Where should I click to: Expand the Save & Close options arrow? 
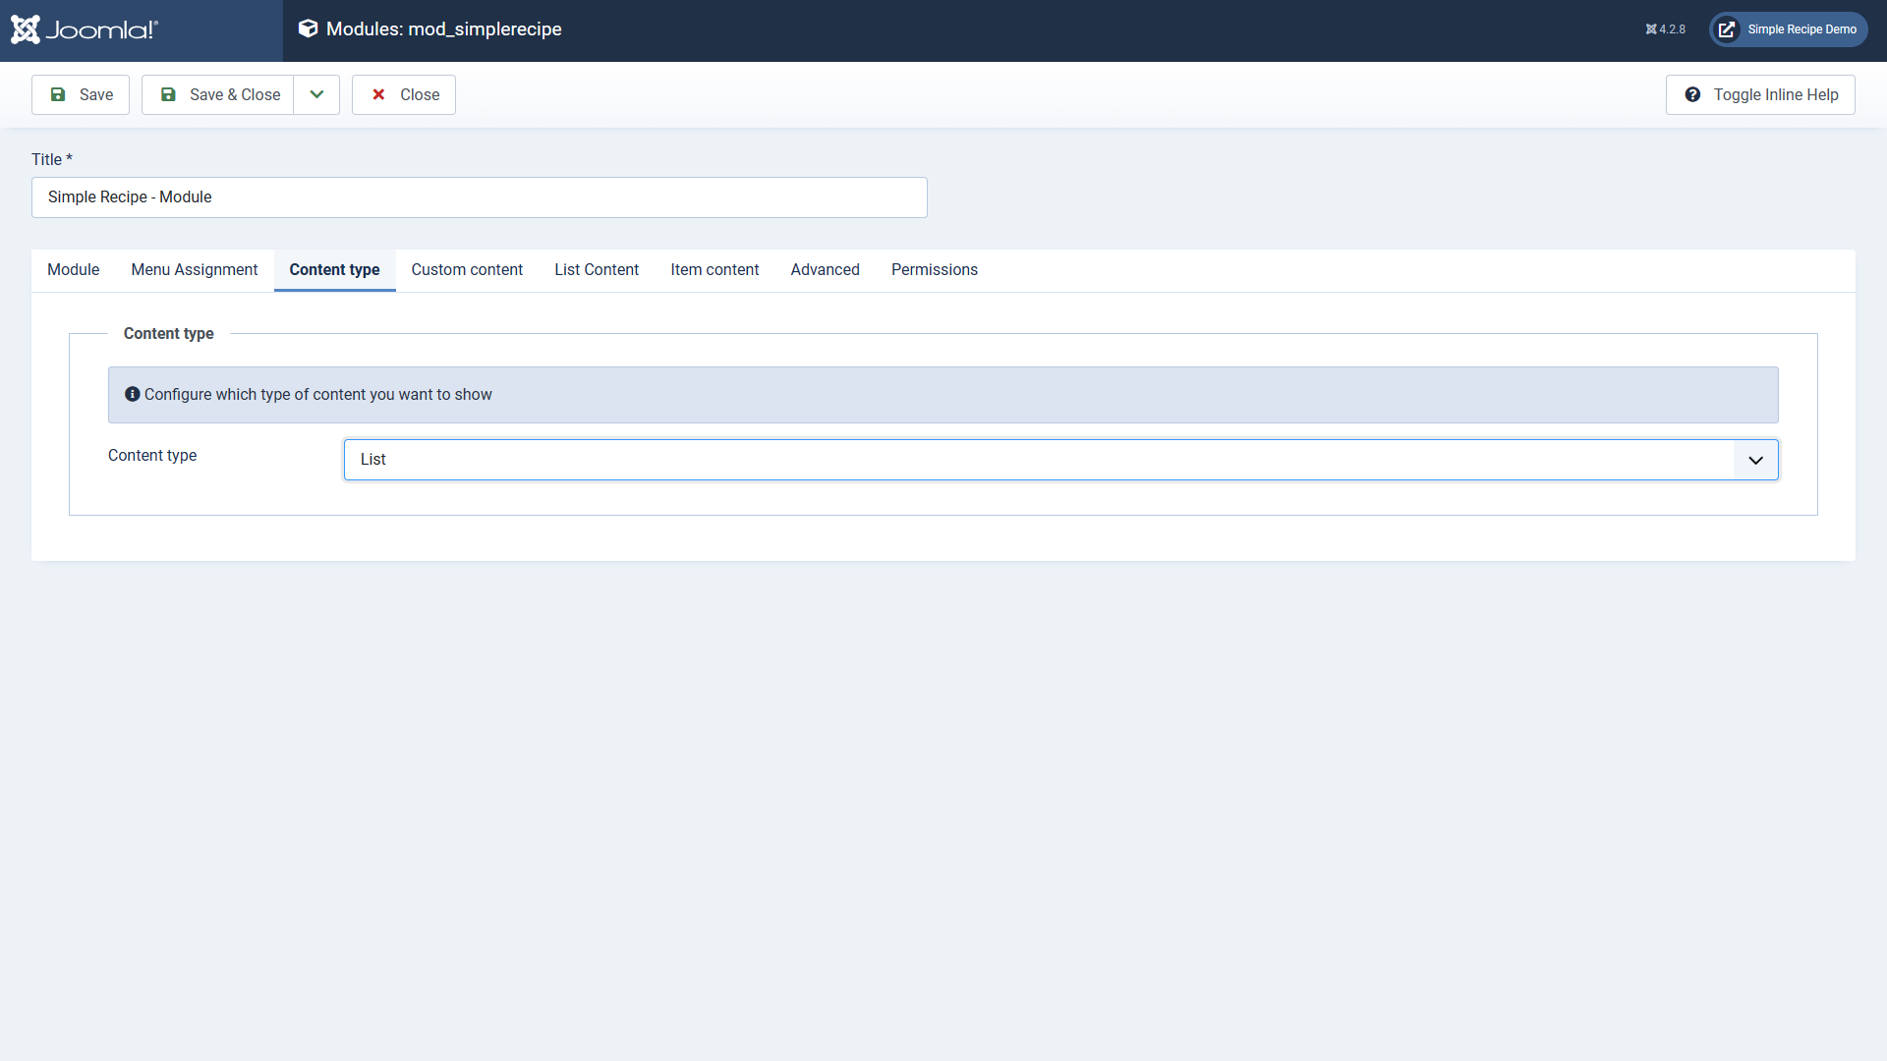tap(316, 94)
